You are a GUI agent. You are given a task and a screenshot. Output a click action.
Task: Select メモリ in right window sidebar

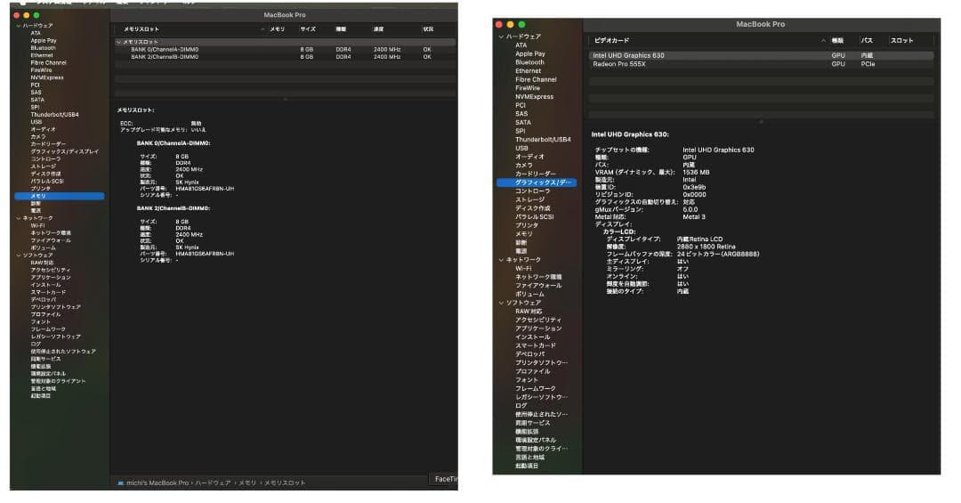tap(523, 234)
